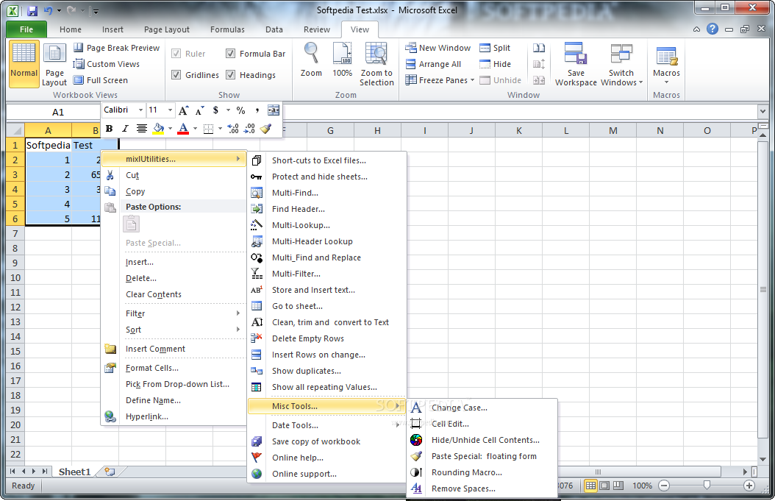
Task: Click the zoom slider handle
Action: (707, 486)
